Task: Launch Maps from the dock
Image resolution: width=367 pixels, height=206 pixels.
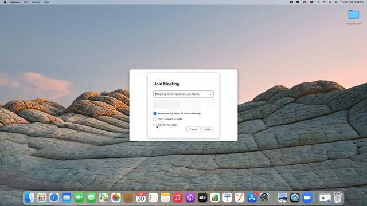Action: click(103, 197)
